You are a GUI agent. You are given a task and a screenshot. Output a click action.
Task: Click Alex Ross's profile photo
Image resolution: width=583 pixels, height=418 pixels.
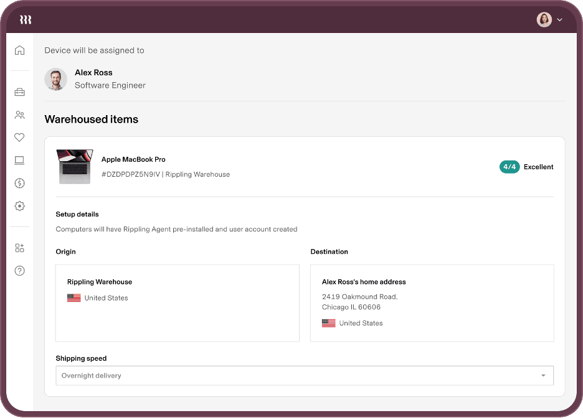56,79
